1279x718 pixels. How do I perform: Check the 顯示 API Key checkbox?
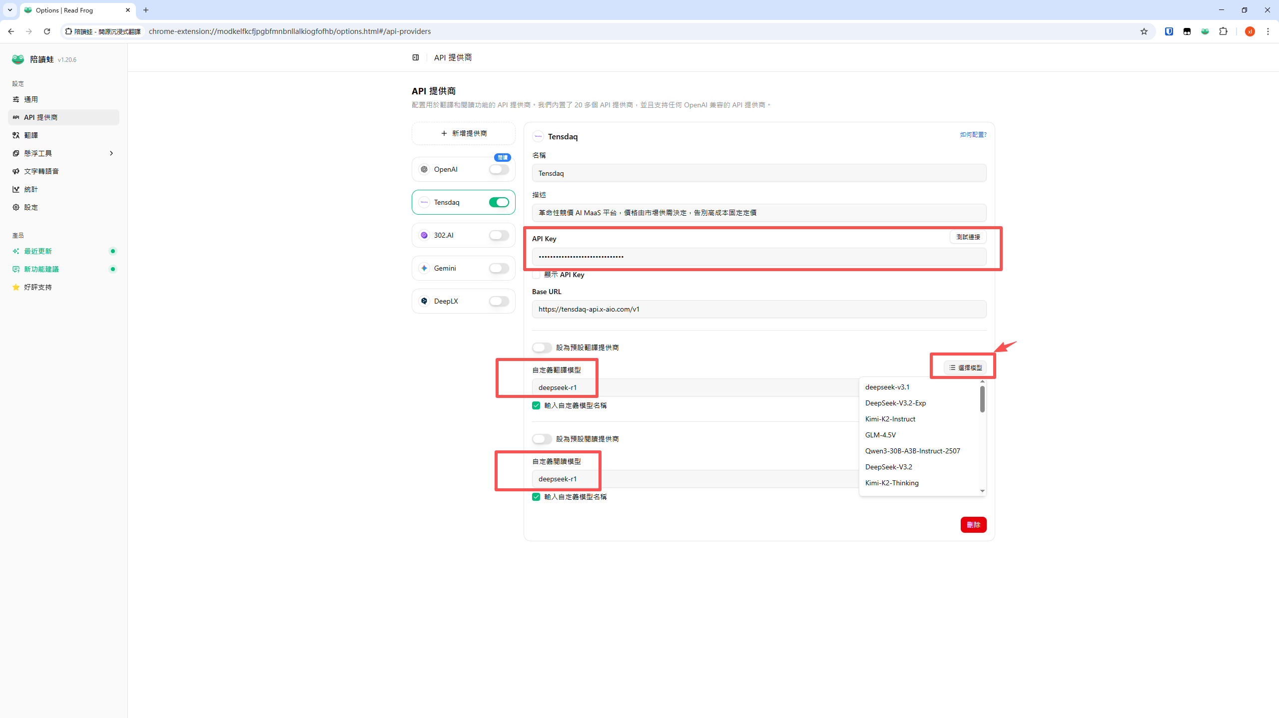tap(536, 275)
